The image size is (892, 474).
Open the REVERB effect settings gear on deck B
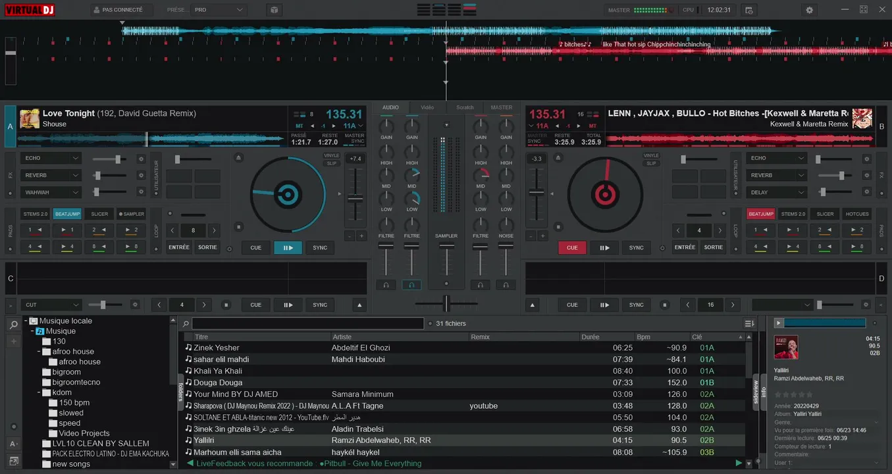[867, 176]
